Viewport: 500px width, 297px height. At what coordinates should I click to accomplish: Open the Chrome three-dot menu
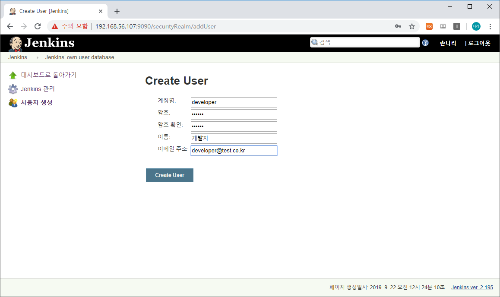point(490,26)
